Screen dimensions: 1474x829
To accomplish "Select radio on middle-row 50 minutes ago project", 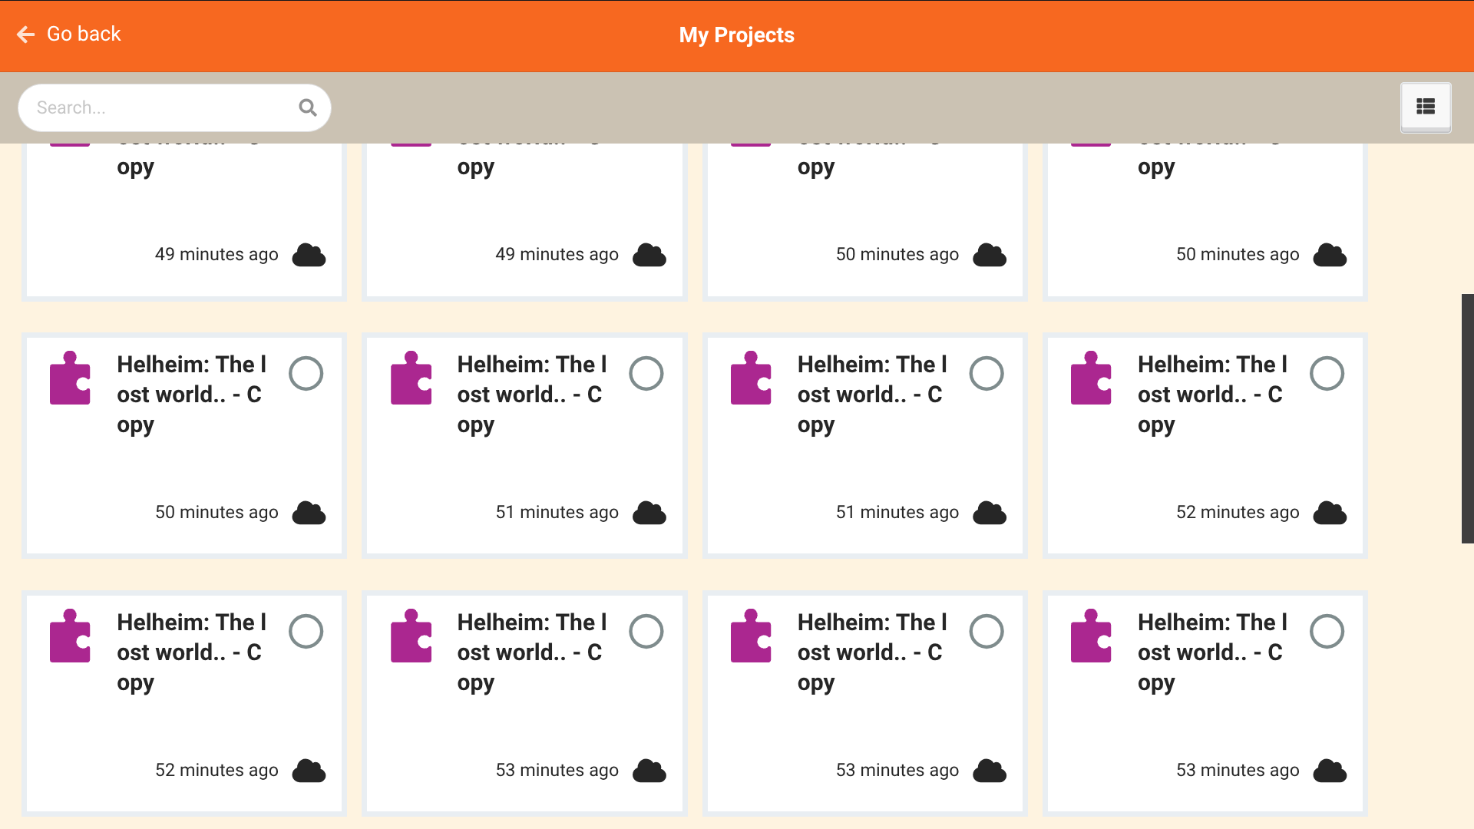I will coord(306,374).
